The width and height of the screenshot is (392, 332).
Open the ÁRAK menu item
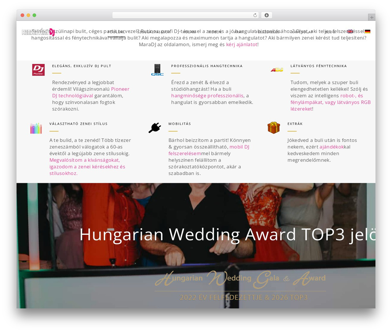[x=239, y=32]
